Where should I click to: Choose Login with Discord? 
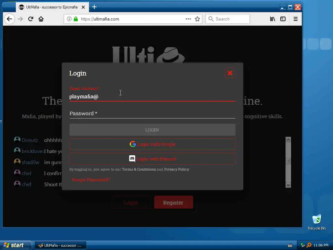coord(152,159)
